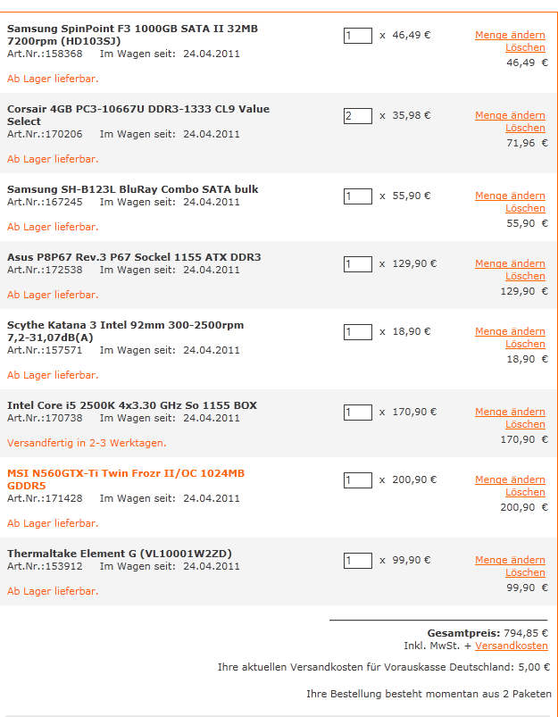Edit quantity field for Corsair 4GB RAM

(x=357, y=116)
